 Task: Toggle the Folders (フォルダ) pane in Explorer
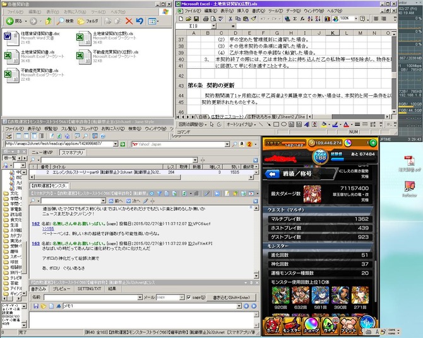click(88, 21)
